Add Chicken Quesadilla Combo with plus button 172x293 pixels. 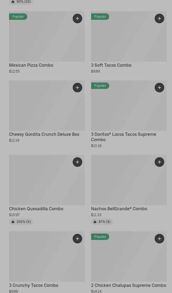77,162
